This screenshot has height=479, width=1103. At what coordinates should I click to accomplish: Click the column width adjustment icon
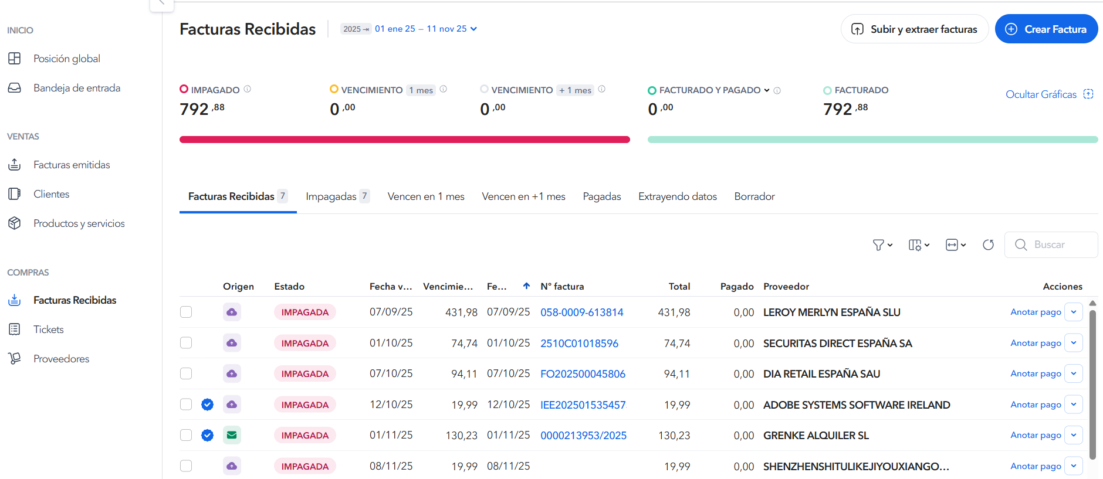955,245
